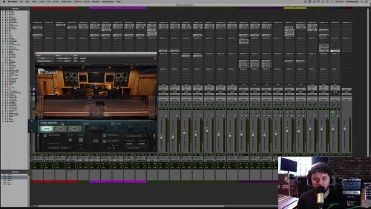The image size is (371, 209).
Task: Click the COMPARE button in plugin header
Action: click(67, 61)
